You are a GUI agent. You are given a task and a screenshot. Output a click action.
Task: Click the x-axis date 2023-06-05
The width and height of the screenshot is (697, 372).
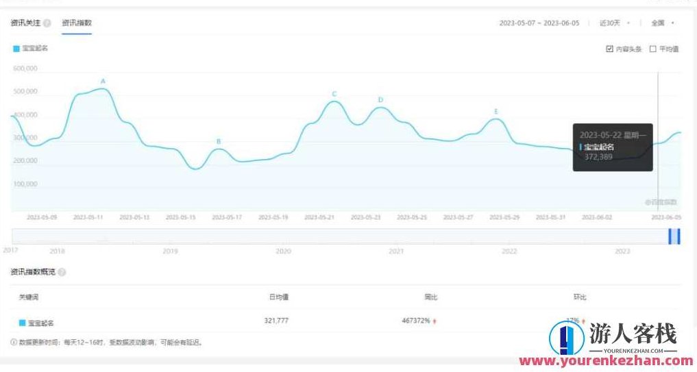point(666,217)
